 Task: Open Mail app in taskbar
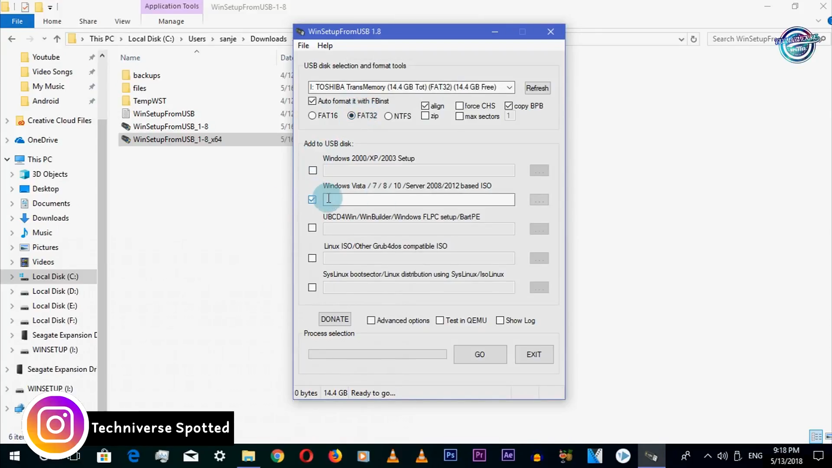point(191,456)
